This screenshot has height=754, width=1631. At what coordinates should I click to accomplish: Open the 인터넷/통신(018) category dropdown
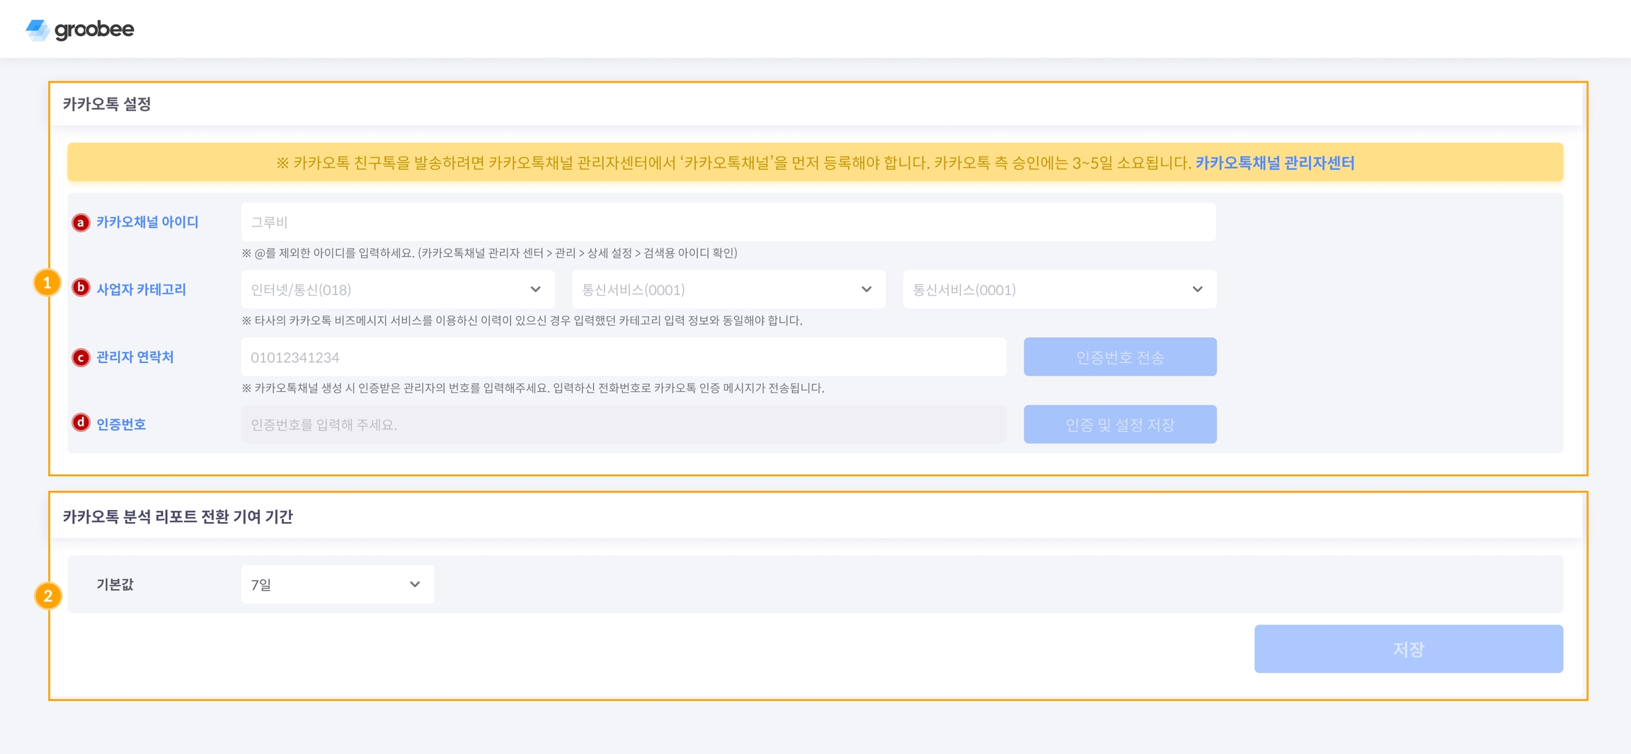point(396,289)
